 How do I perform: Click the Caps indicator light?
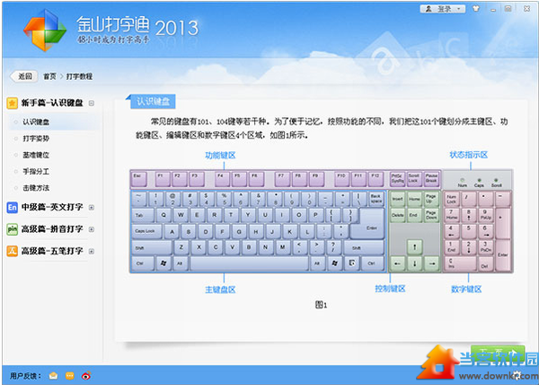[x=479, y=180]
